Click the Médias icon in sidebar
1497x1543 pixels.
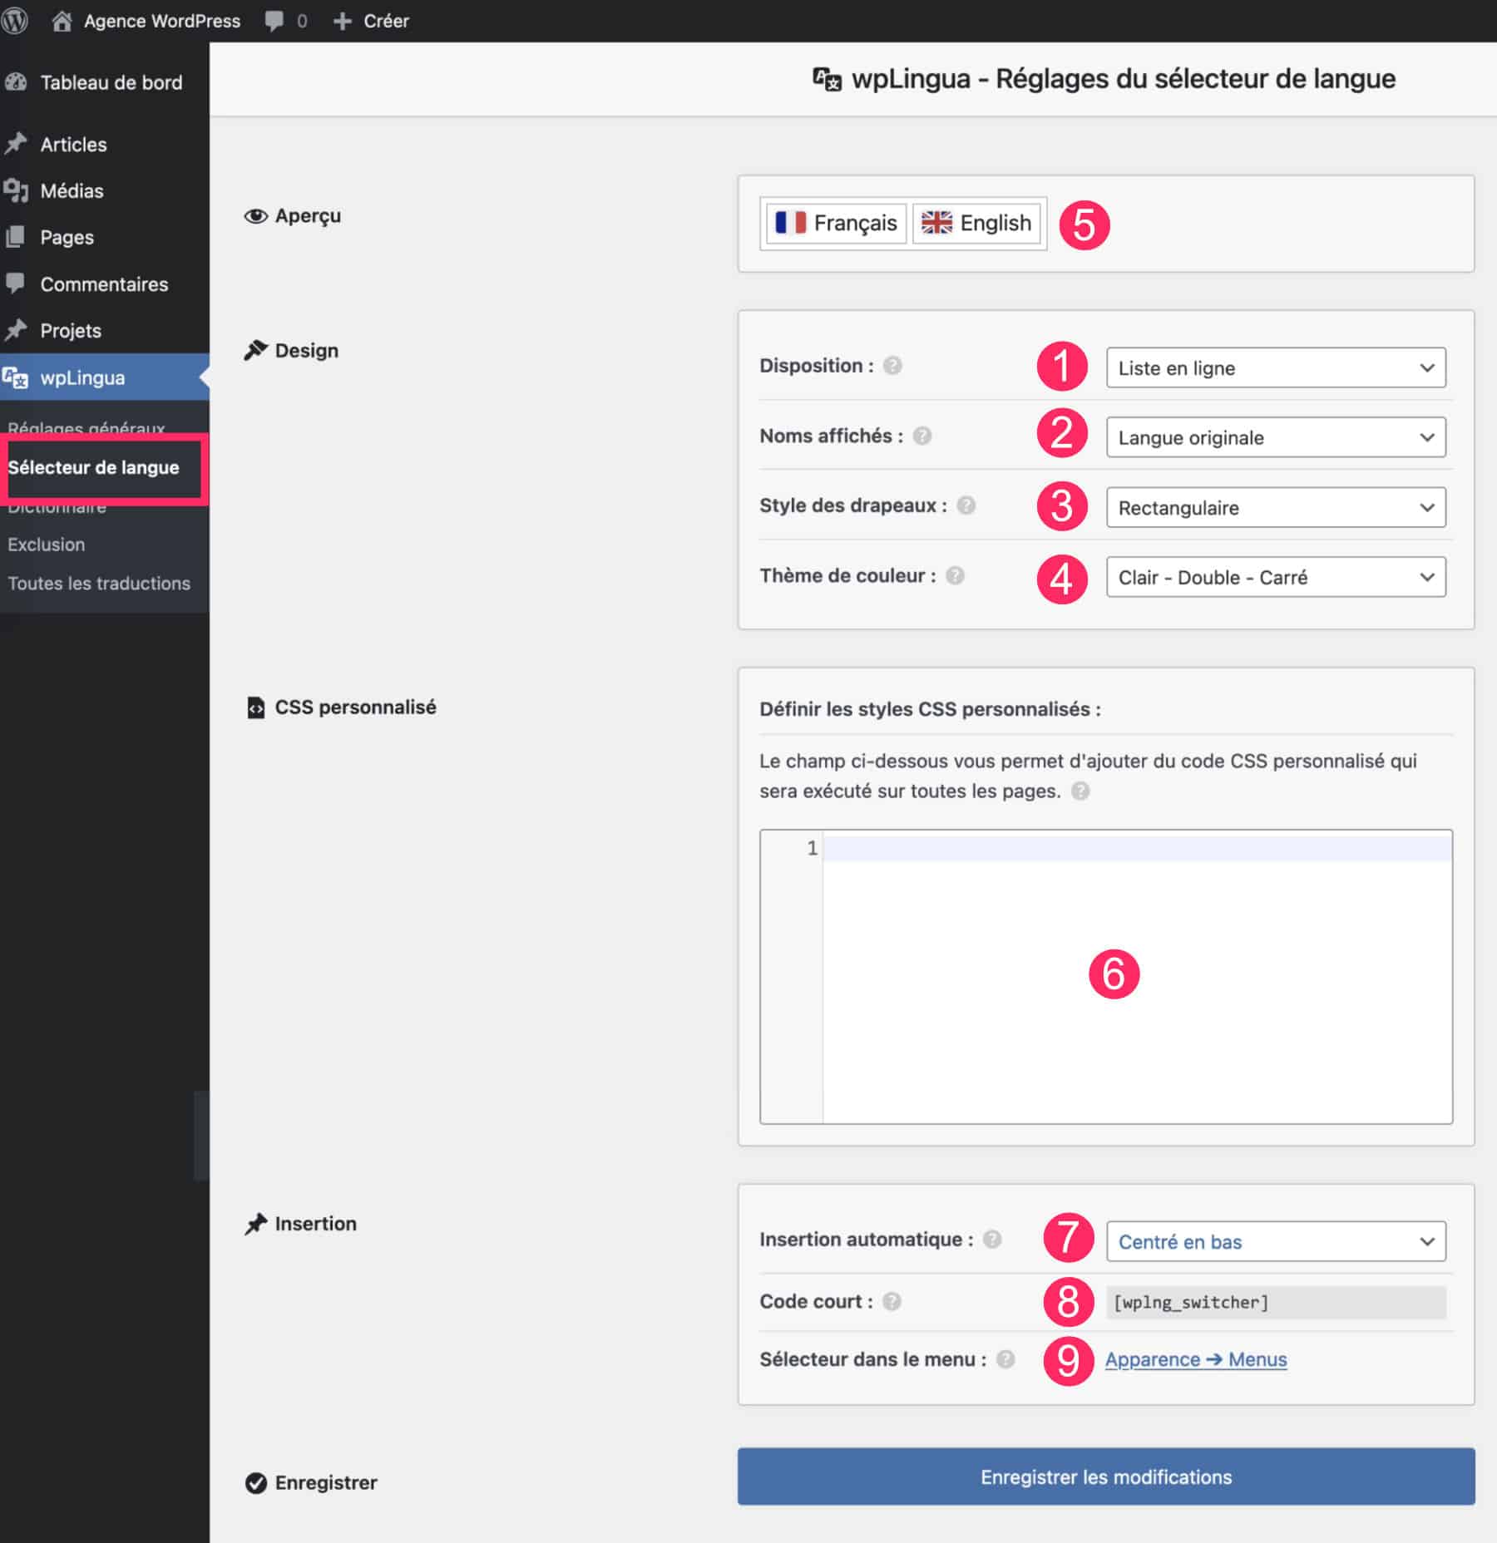(x=16, y=190)
